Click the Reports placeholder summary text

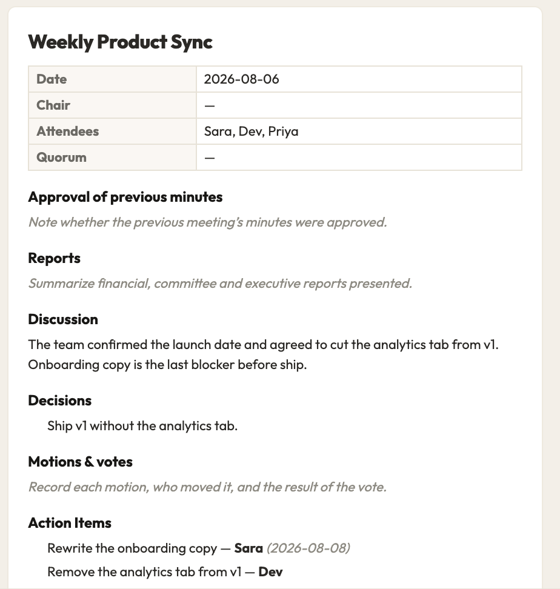220,284
